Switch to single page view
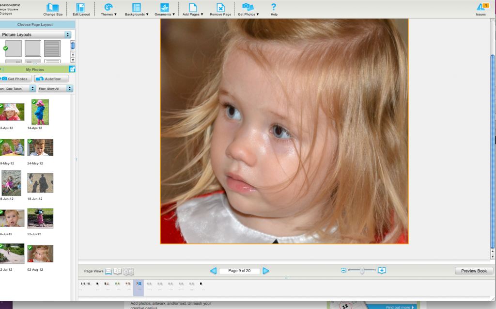Viewport: 496px width, 309px height. [108, 271]
